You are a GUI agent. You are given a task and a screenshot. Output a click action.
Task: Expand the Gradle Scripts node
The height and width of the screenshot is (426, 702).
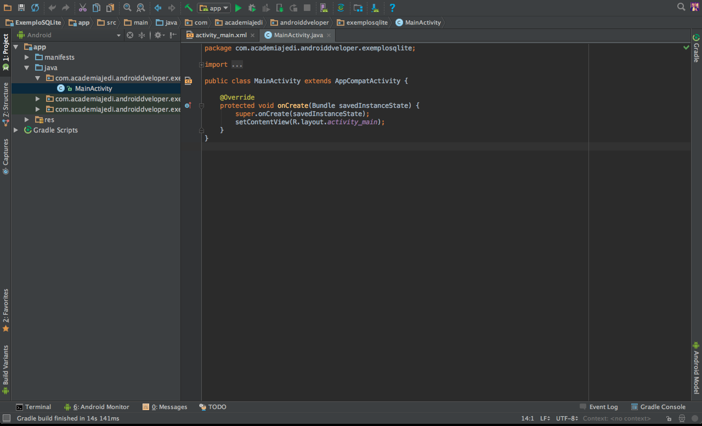click(16, 130)
